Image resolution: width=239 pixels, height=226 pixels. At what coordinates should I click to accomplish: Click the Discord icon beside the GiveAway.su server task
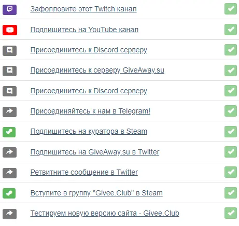tap(10, 71)
